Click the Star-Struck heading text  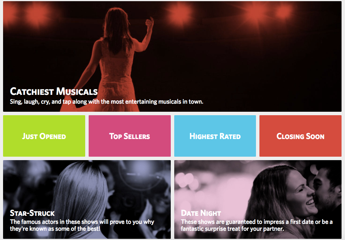[x=32, y=213]
